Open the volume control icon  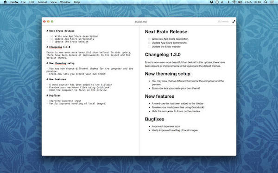pyautogui.click(x=222, y=2)
